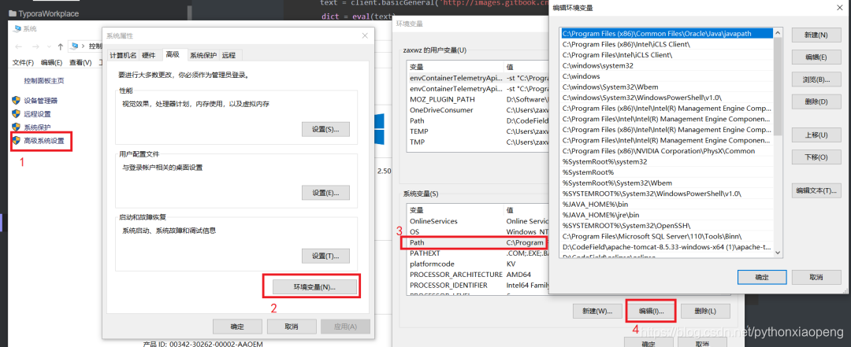Screen dimensions: 851x347
Task: Click 编辑(E) button in 编辑环境变量 dialog
Action: (816, 57)
